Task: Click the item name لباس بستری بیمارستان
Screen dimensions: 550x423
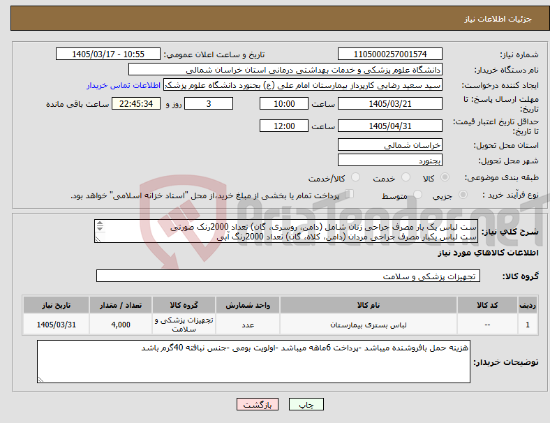Action: coord(369,325)
